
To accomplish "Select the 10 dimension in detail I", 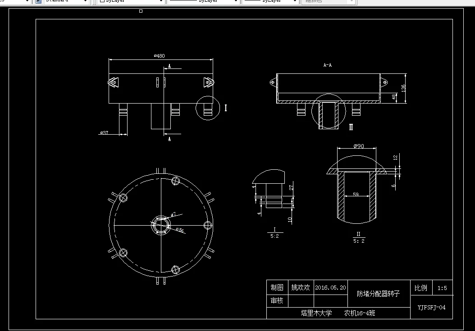I will click(x=290, y=220).
